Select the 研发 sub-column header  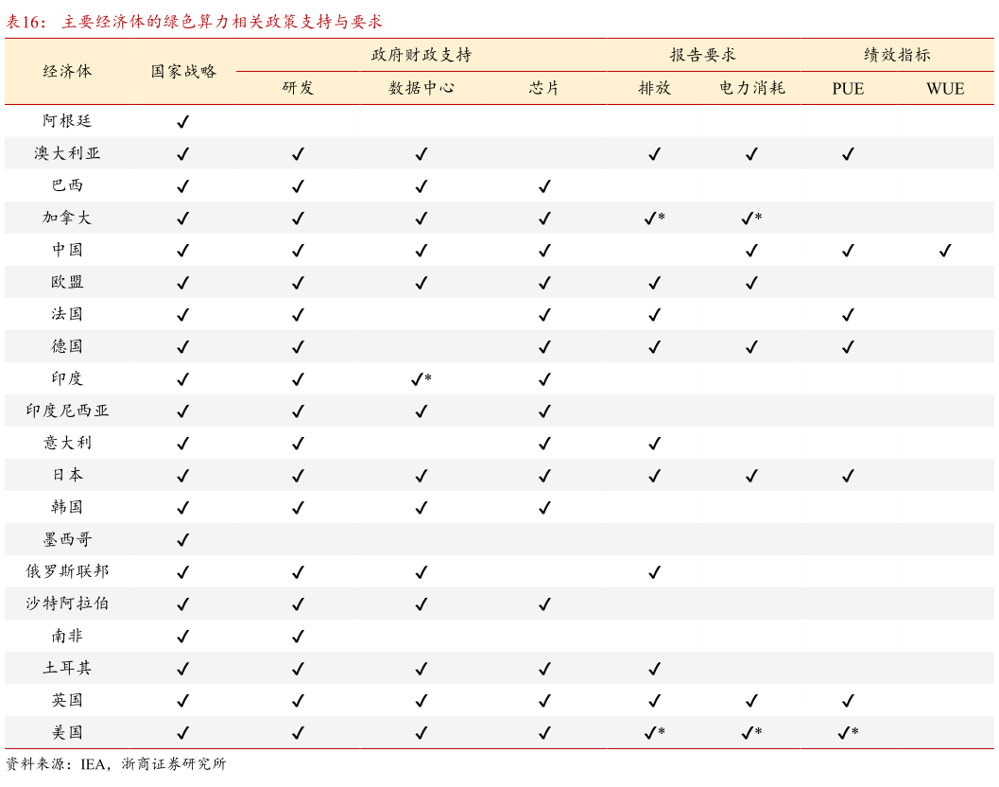(298, 88)
